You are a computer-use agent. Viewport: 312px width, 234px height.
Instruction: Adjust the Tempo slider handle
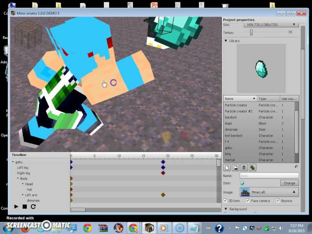pyautogui.click(x=252, y=32)
